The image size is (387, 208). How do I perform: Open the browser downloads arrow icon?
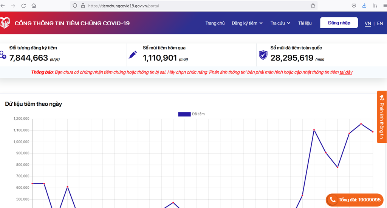[x=364, y=6]
